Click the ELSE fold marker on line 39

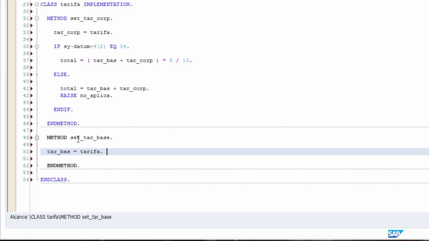click(37, 75)
